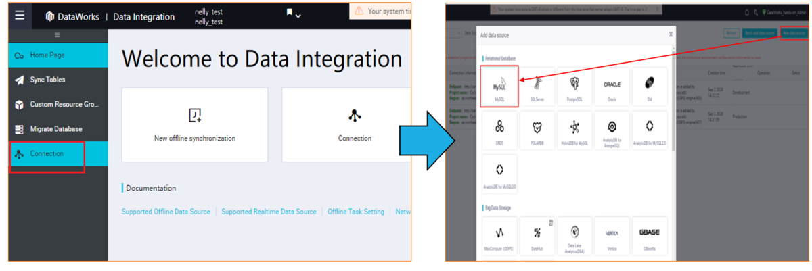Image resolution: width=812 pixels, height=271 pixels.
Task: Open Supported Realtime Data Source link
Action: 269,212
